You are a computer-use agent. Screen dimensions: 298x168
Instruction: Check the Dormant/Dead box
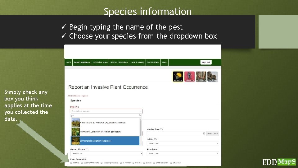tap(154, 163)
